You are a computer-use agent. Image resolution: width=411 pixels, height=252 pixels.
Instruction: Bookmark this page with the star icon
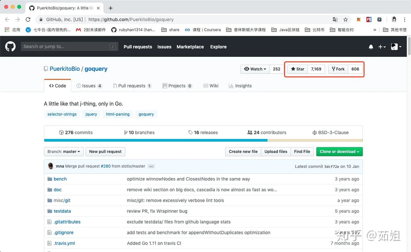346,19
